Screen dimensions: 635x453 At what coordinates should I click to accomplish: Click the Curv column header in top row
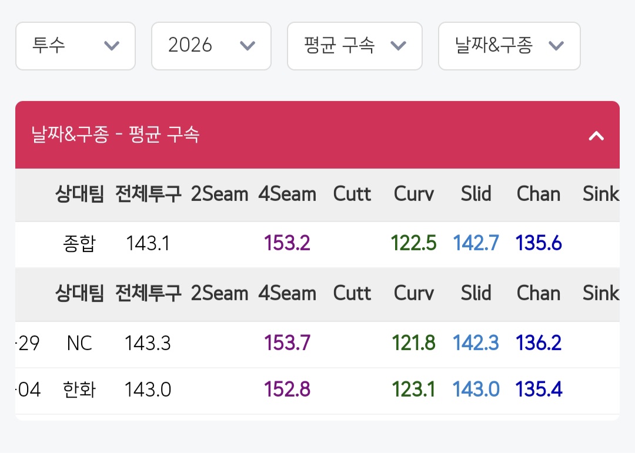click(413, 194)
